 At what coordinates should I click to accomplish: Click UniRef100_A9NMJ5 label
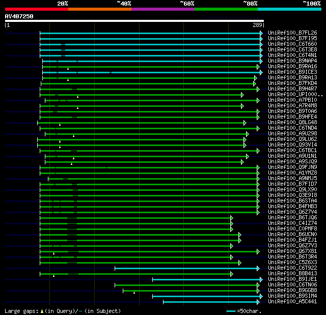pos(292,179)
